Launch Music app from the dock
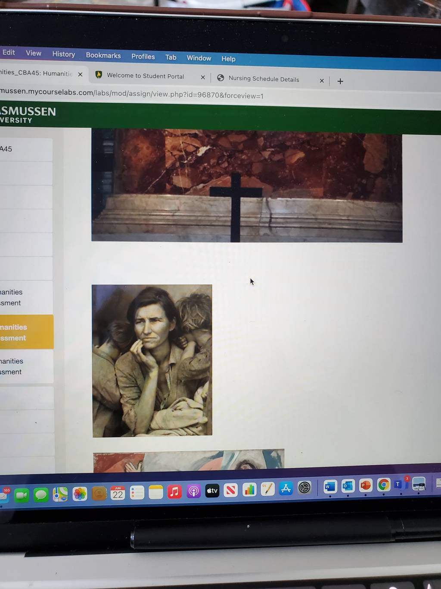Image resolution: width=441 pixels, height=589 pixels. tap(174, 491)
